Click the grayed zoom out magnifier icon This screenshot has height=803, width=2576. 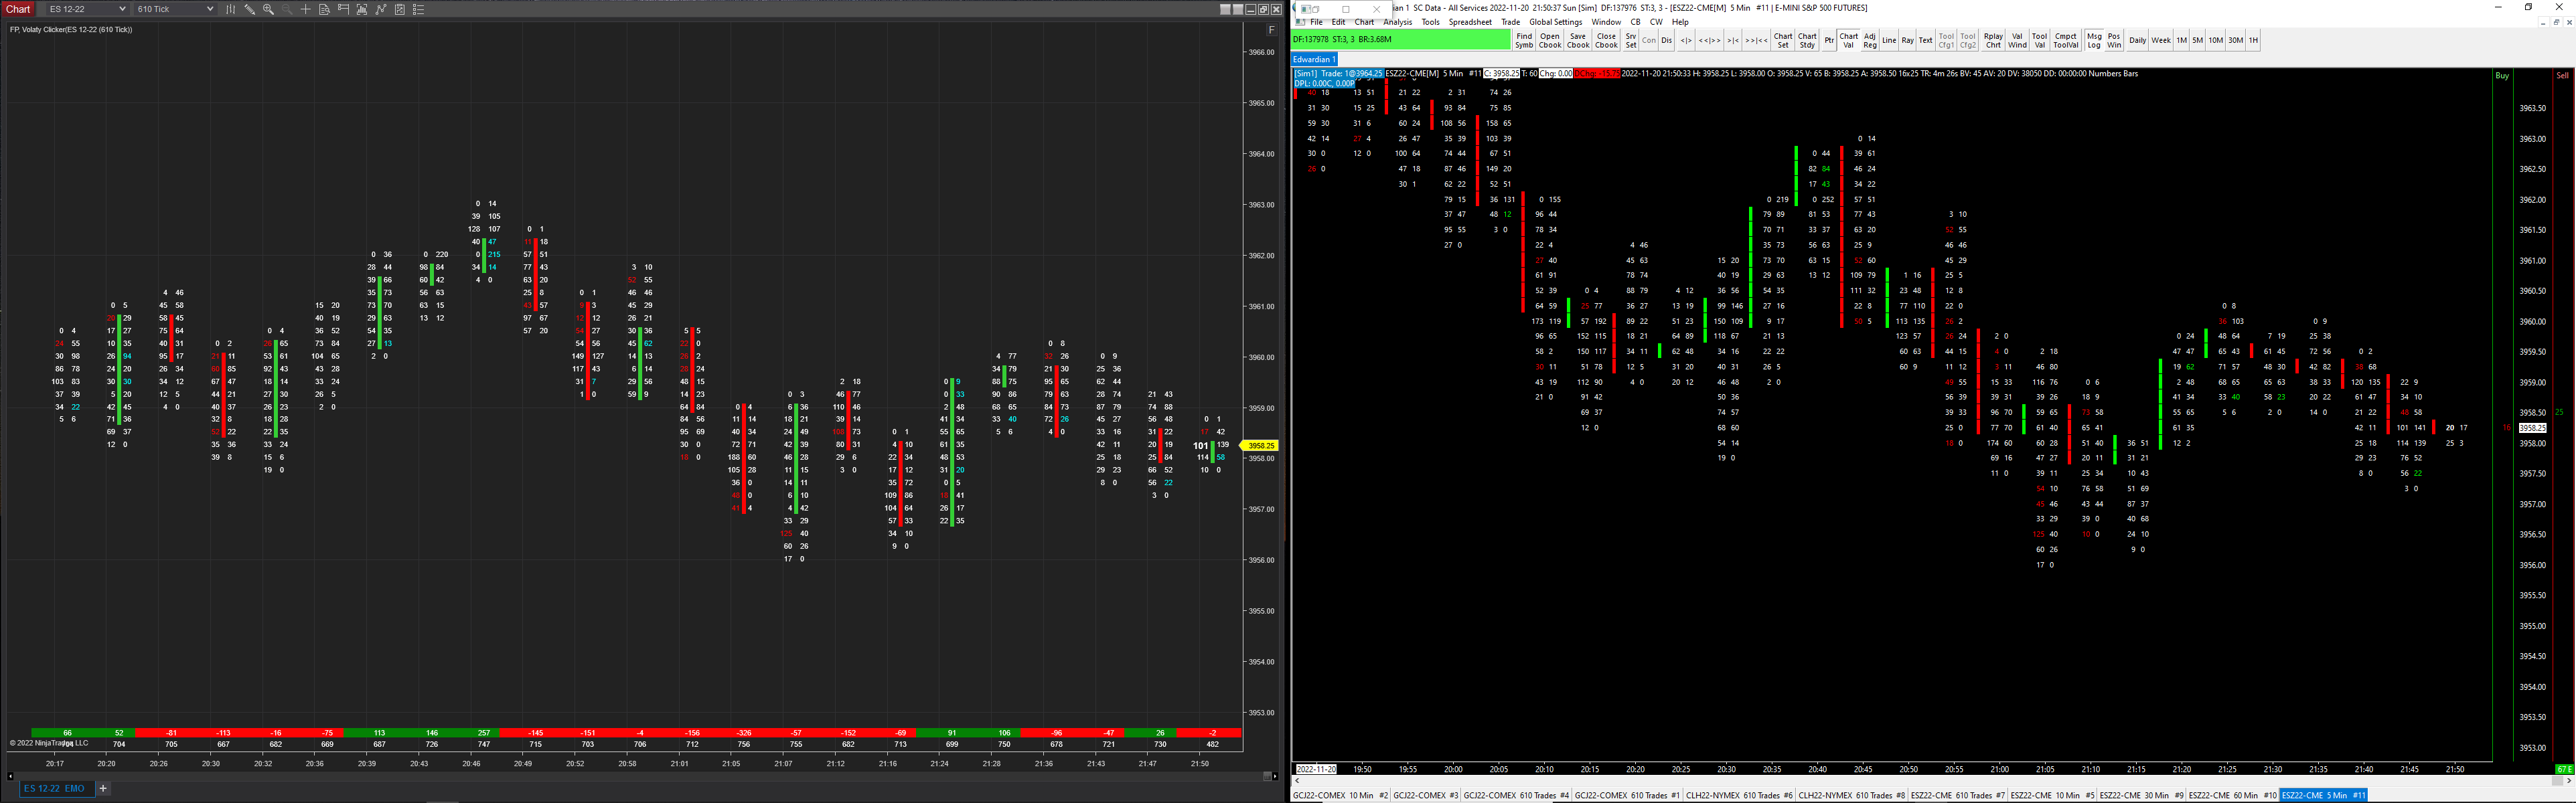287,9
